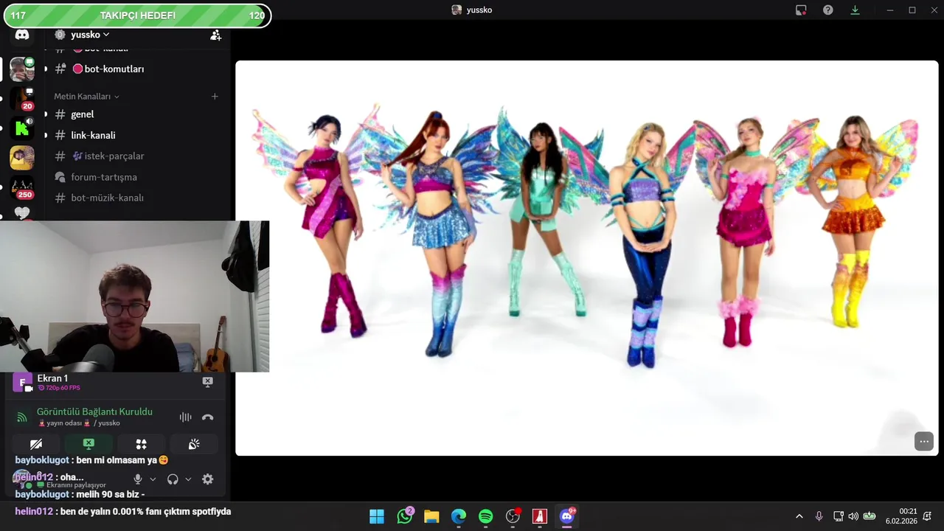Click the shared stream video area

586,258
